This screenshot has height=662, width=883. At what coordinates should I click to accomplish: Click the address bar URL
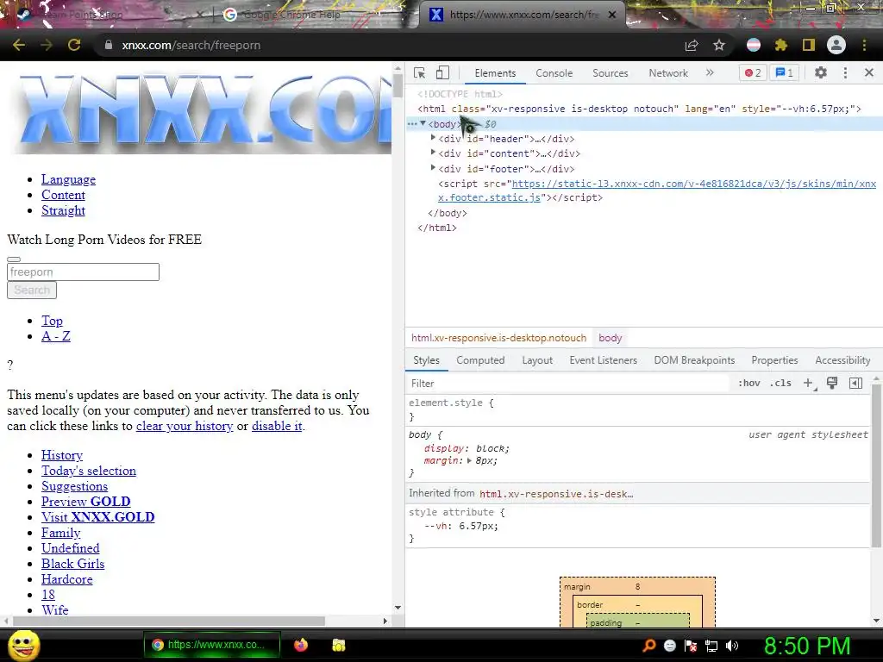191,45
